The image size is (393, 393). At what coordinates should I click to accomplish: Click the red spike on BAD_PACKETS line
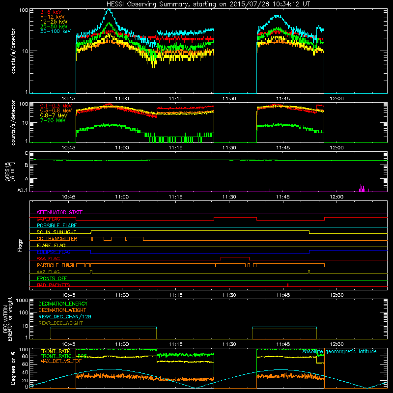pyautogui.click(x=288, y=285)
